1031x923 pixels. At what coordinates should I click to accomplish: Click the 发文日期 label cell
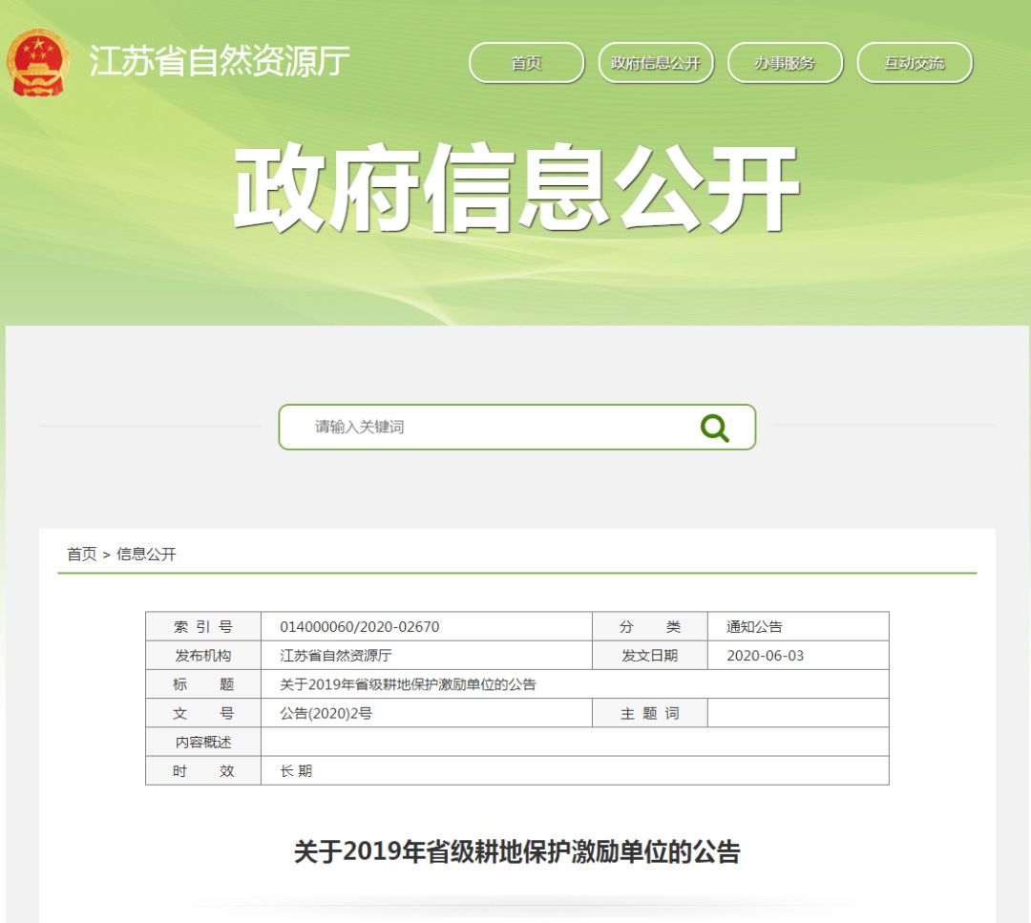point(650,656)
